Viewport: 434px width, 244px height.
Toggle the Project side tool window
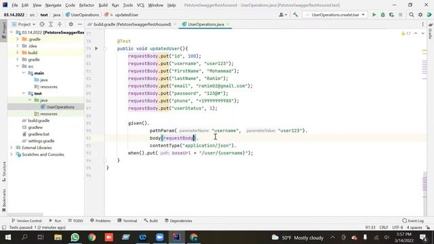[x=3, y=30]
